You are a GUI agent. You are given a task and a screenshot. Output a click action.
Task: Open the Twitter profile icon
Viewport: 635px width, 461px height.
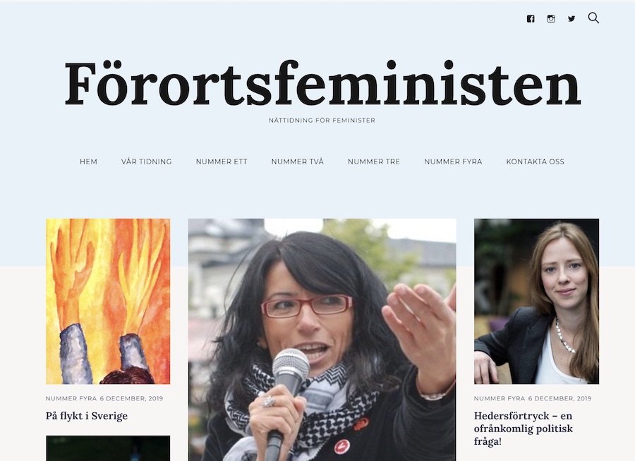(x=571, y=18)
